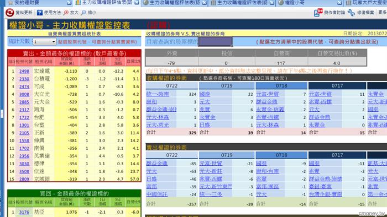This screenshot has width=387, height=217.
Task: Close the 權證小哥 tab
Action: tap(339, 3)
